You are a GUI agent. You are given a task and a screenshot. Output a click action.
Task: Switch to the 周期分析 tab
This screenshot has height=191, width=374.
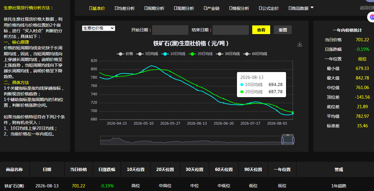coord(154,8)
